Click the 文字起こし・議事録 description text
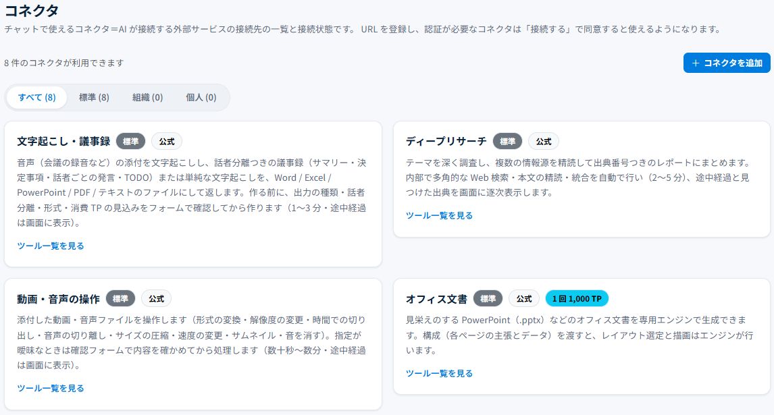Screen dimensions: 774x415 pyautogui.click(x=192, y=192)
